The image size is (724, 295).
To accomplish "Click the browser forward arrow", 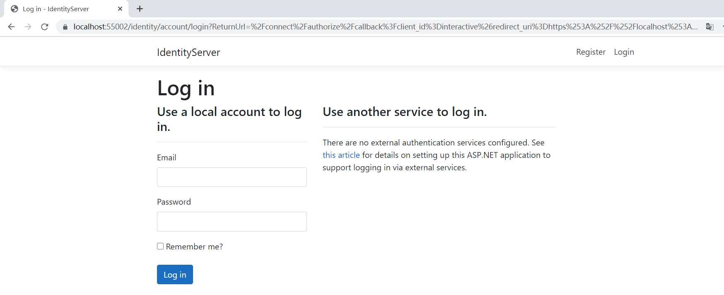I will point(28,27).
